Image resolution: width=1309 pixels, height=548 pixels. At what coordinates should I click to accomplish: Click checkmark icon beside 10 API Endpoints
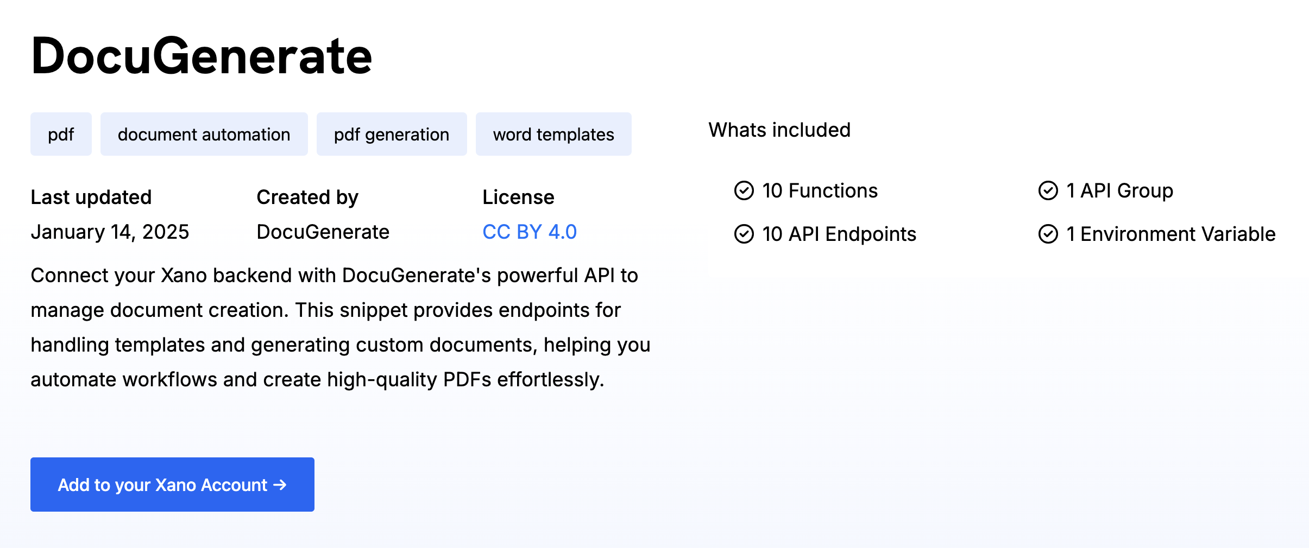coord(744,234)
